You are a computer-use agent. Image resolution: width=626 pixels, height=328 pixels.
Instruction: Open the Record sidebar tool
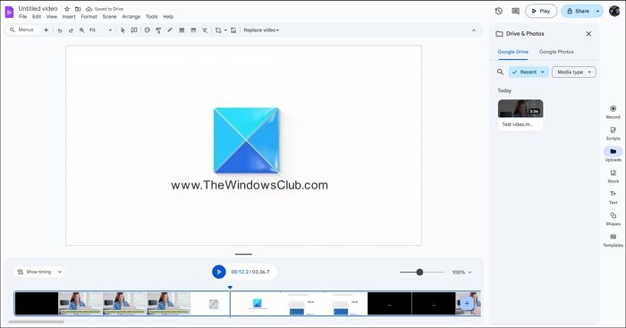coord(613,112)
